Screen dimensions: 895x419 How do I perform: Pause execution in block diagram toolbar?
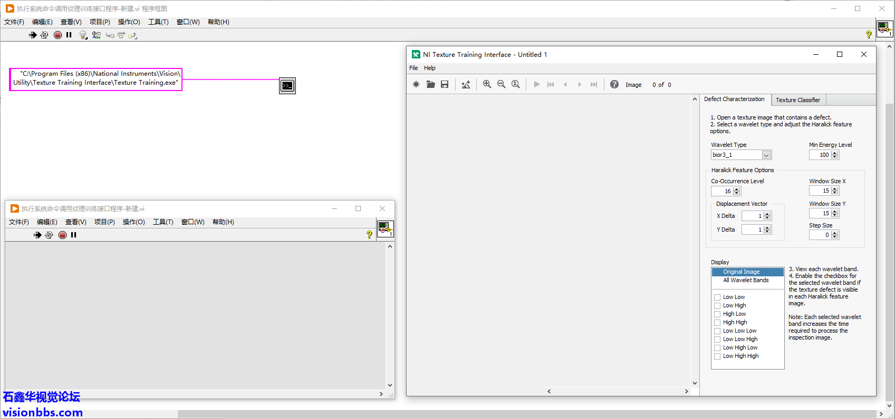pyautogui.click(x=69, y=35)
